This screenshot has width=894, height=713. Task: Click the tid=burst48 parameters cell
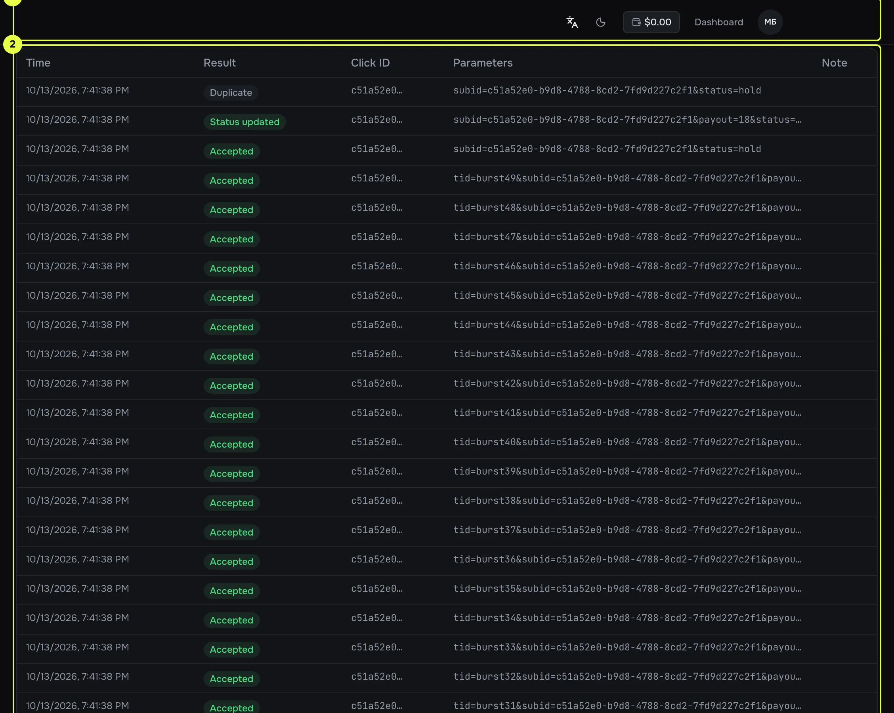click(627, 208)
